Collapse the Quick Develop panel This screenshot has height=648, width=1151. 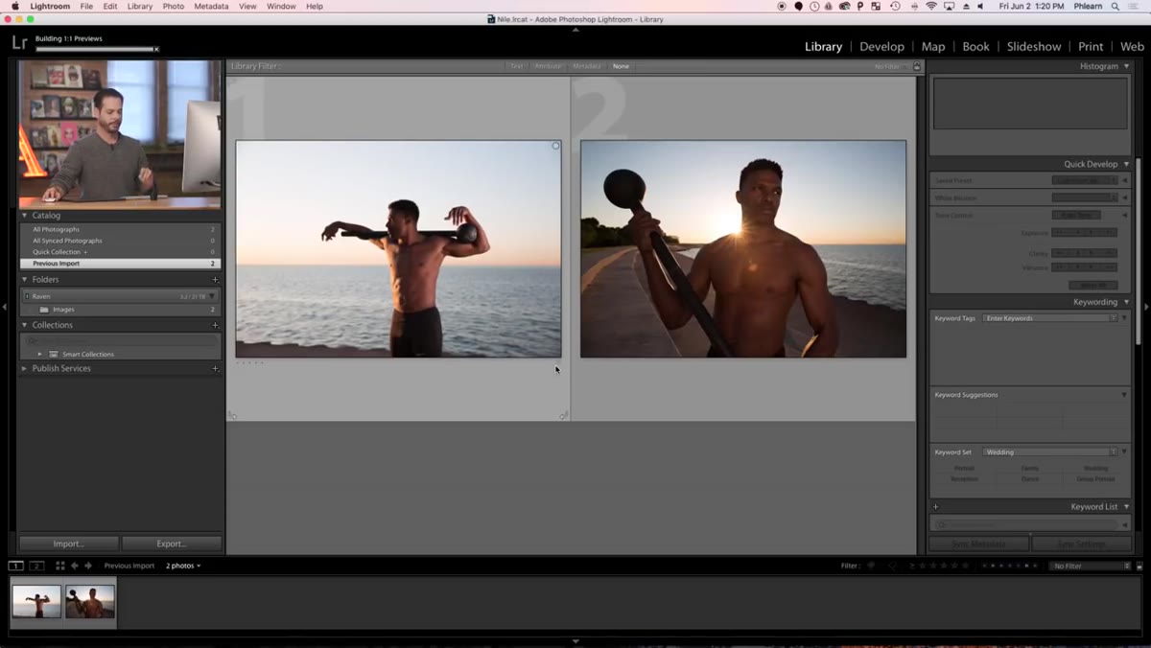pos(1126,164)
